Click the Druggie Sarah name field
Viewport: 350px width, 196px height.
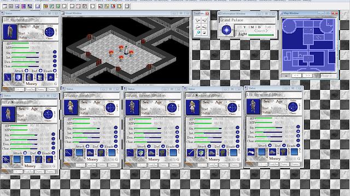[91, 95]
